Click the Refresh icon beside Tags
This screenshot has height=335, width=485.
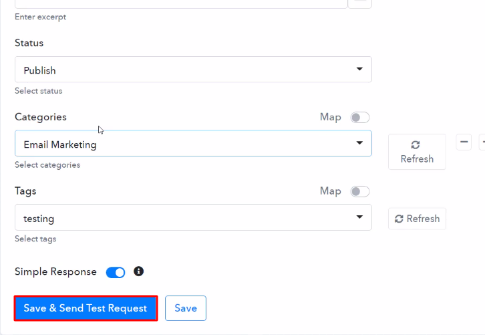399,219
